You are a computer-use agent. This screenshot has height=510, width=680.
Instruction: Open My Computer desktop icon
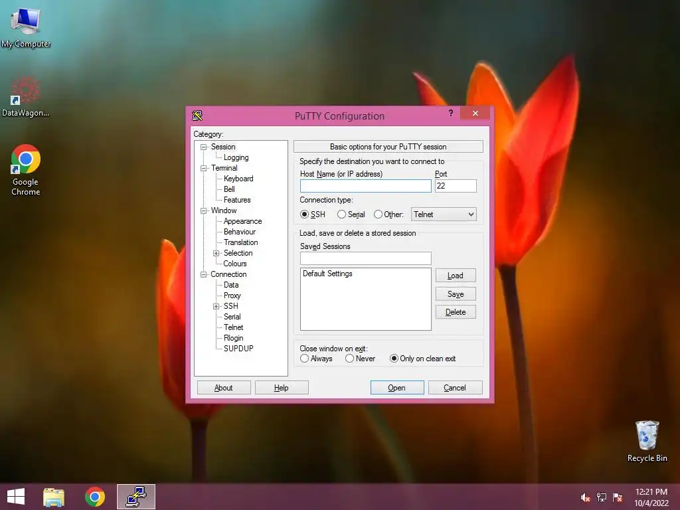click(x=26, y=27)
